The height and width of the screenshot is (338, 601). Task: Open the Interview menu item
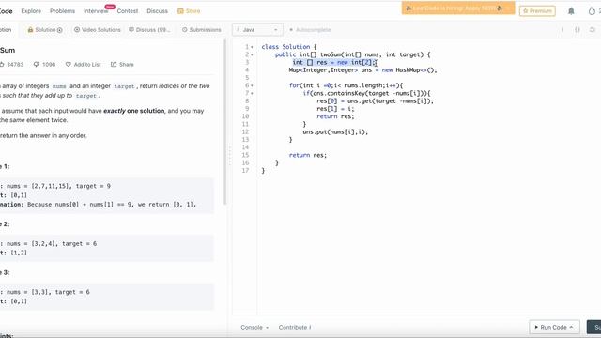[x=96, y=11]
